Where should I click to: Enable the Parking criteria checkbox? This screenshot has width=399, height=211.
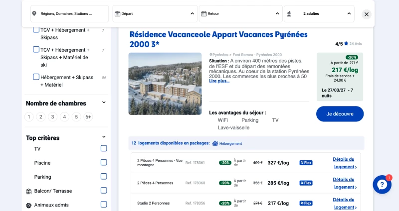(104, 176)
